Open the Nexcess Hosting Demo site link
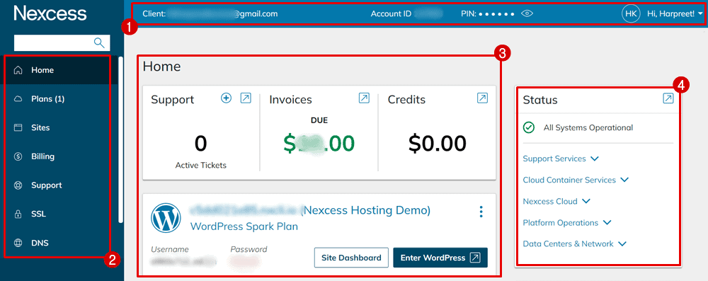Screen dimensions: 708x281 pos(310,210)
